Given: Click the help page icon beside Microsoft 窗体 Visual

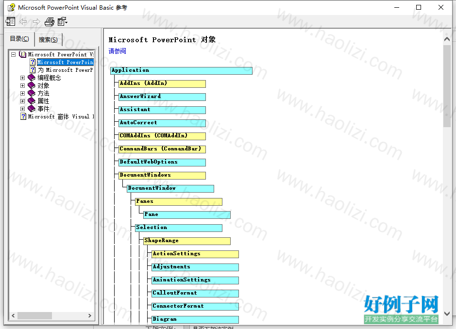Looking at the screenshot, I should coord(23,116).
